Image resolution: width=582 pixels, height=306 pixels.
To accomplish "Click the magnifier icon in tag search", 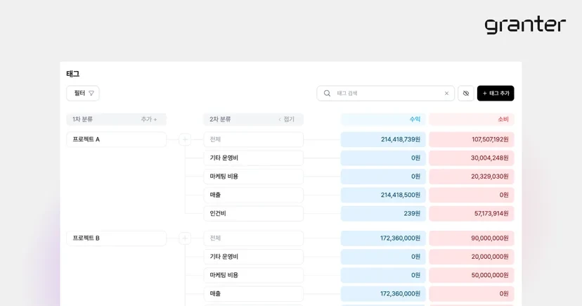I will [327, 94].
